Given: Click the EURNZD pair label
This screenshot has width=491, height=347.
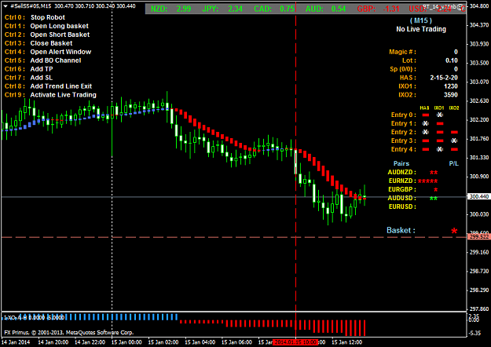Looking at the screenshot, I should pyautogui.click(x=402, y=181).
